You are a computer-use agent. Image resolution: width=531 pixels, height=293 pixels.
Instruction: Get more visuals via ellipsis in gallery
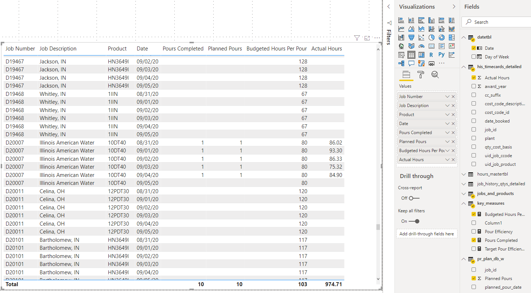tap(442, 63)
